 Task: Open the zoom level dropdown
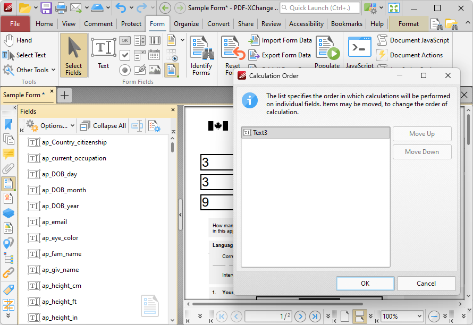pos(401,315)
